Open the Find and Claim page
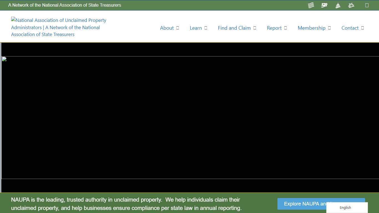The image size is (379, 213). 234,28
